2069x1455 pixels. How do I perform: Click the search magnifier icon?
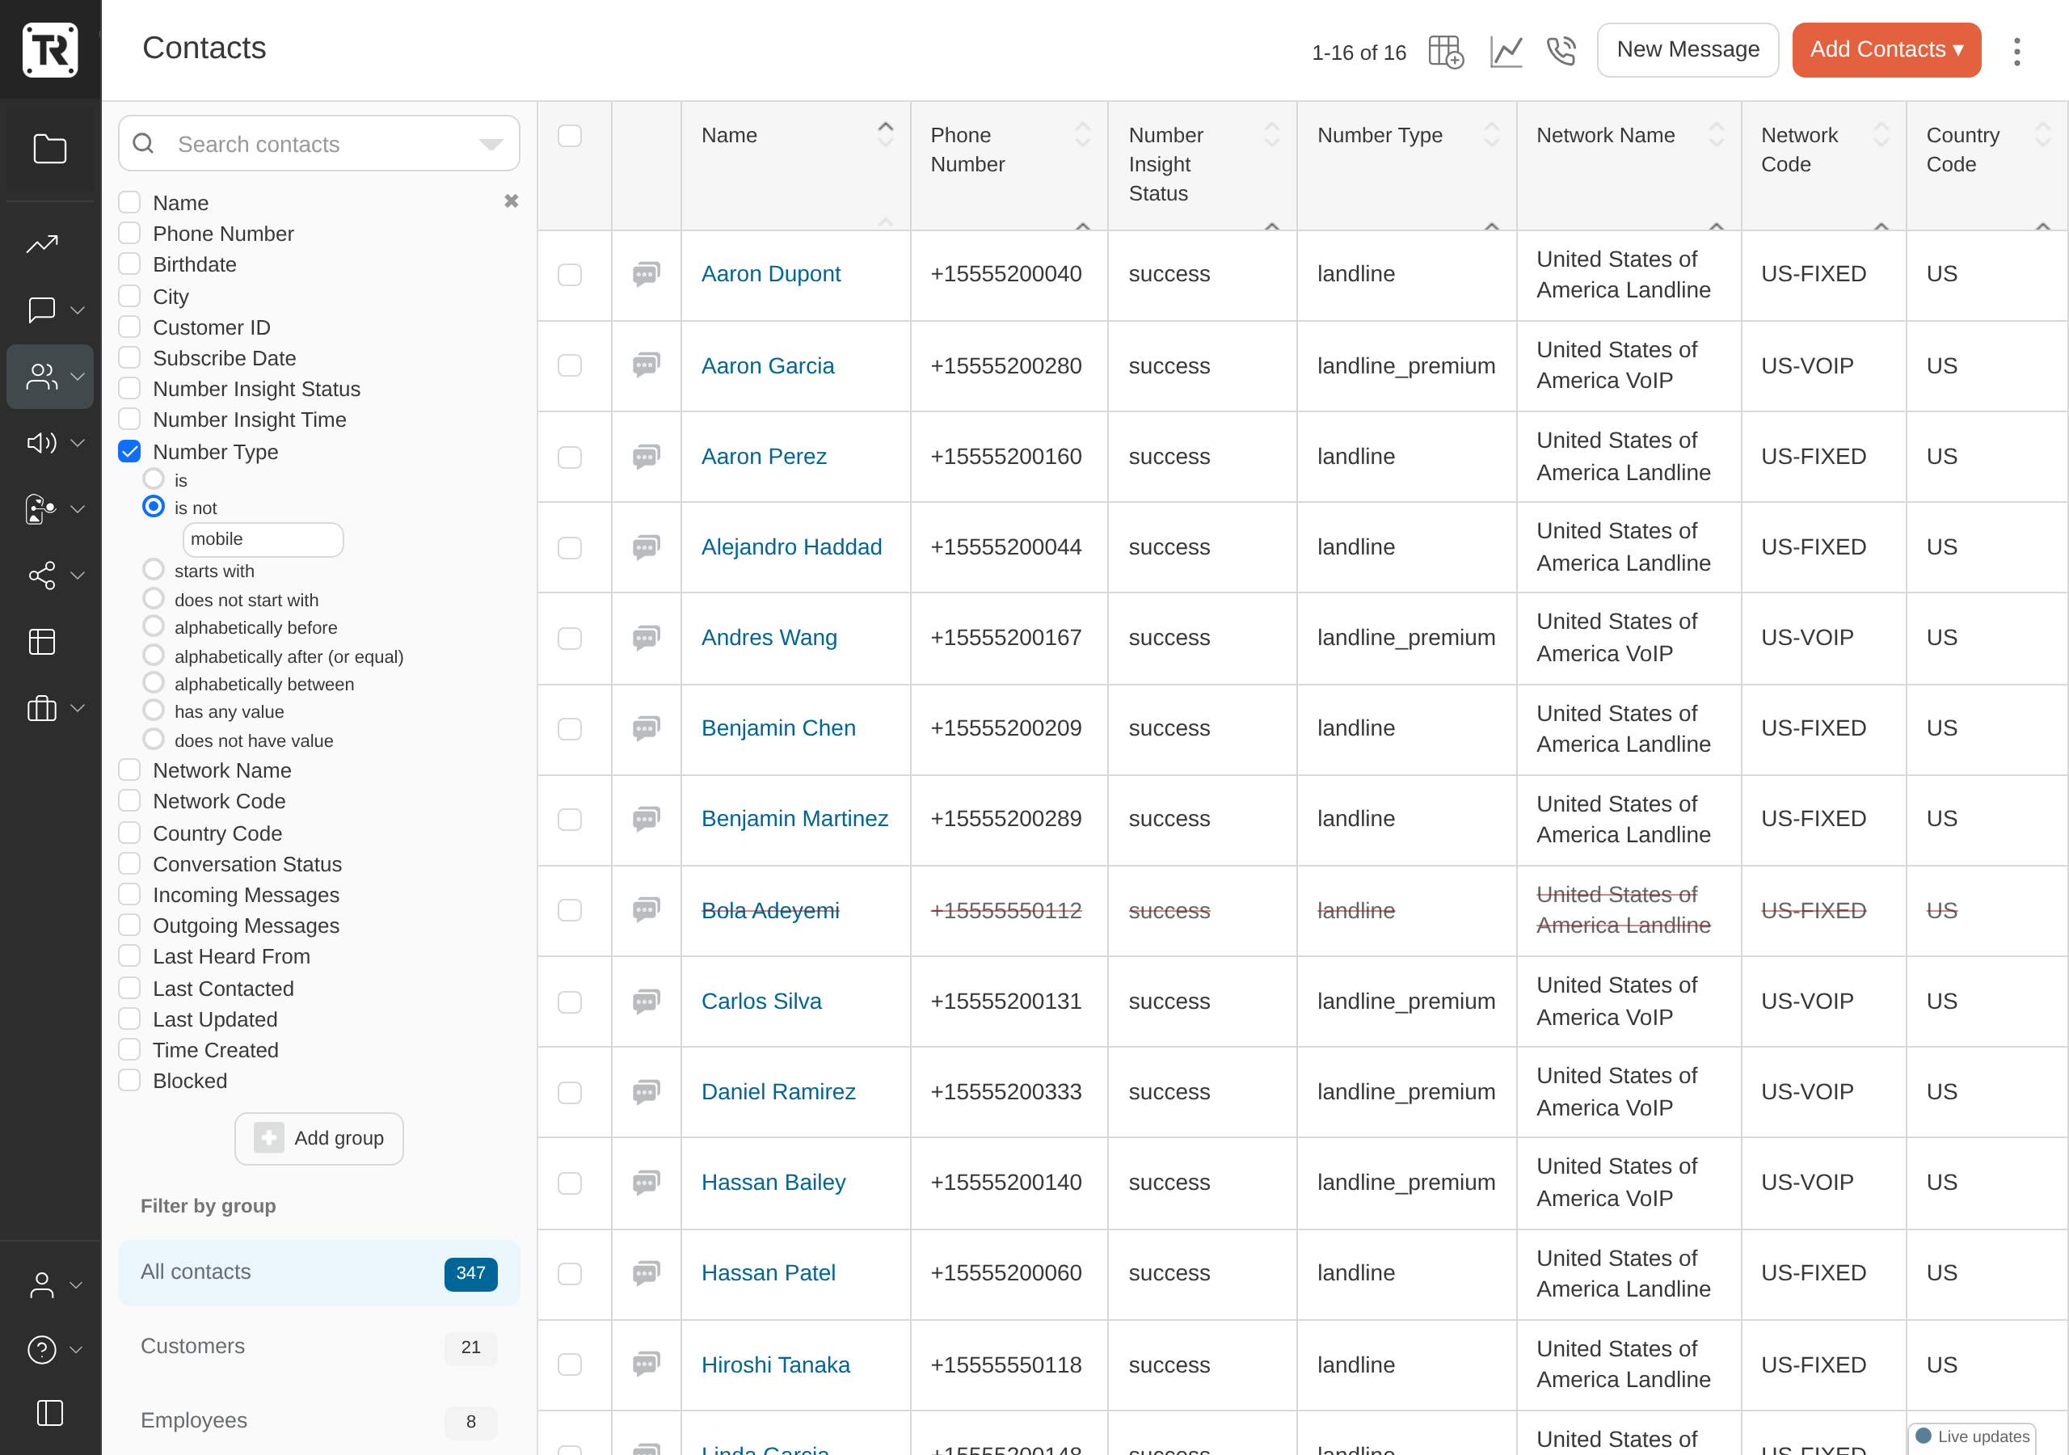click(143, 143)
